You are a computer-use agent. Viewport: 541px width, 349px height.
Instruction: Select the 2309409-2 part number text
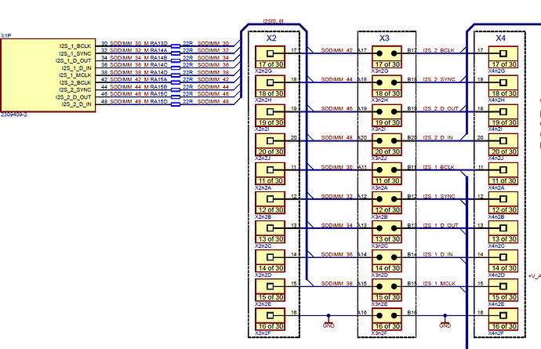point(14,115)
